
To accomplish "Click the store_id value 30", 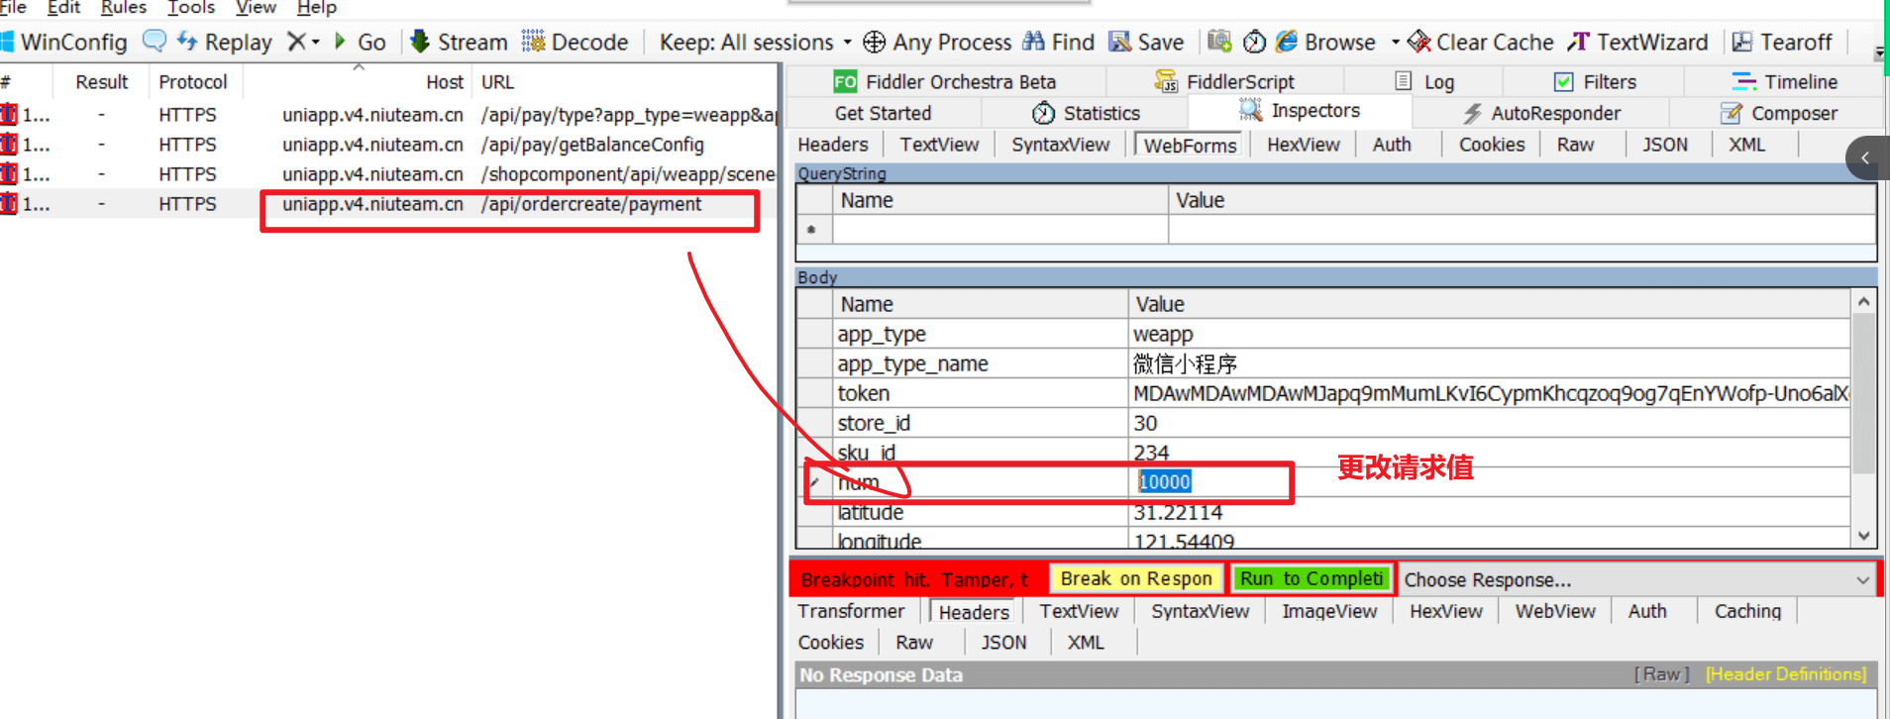I will (x=1489, y=423).
